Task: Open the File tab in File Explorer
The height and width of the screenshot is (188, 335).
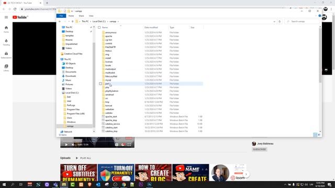Action: 61,16
